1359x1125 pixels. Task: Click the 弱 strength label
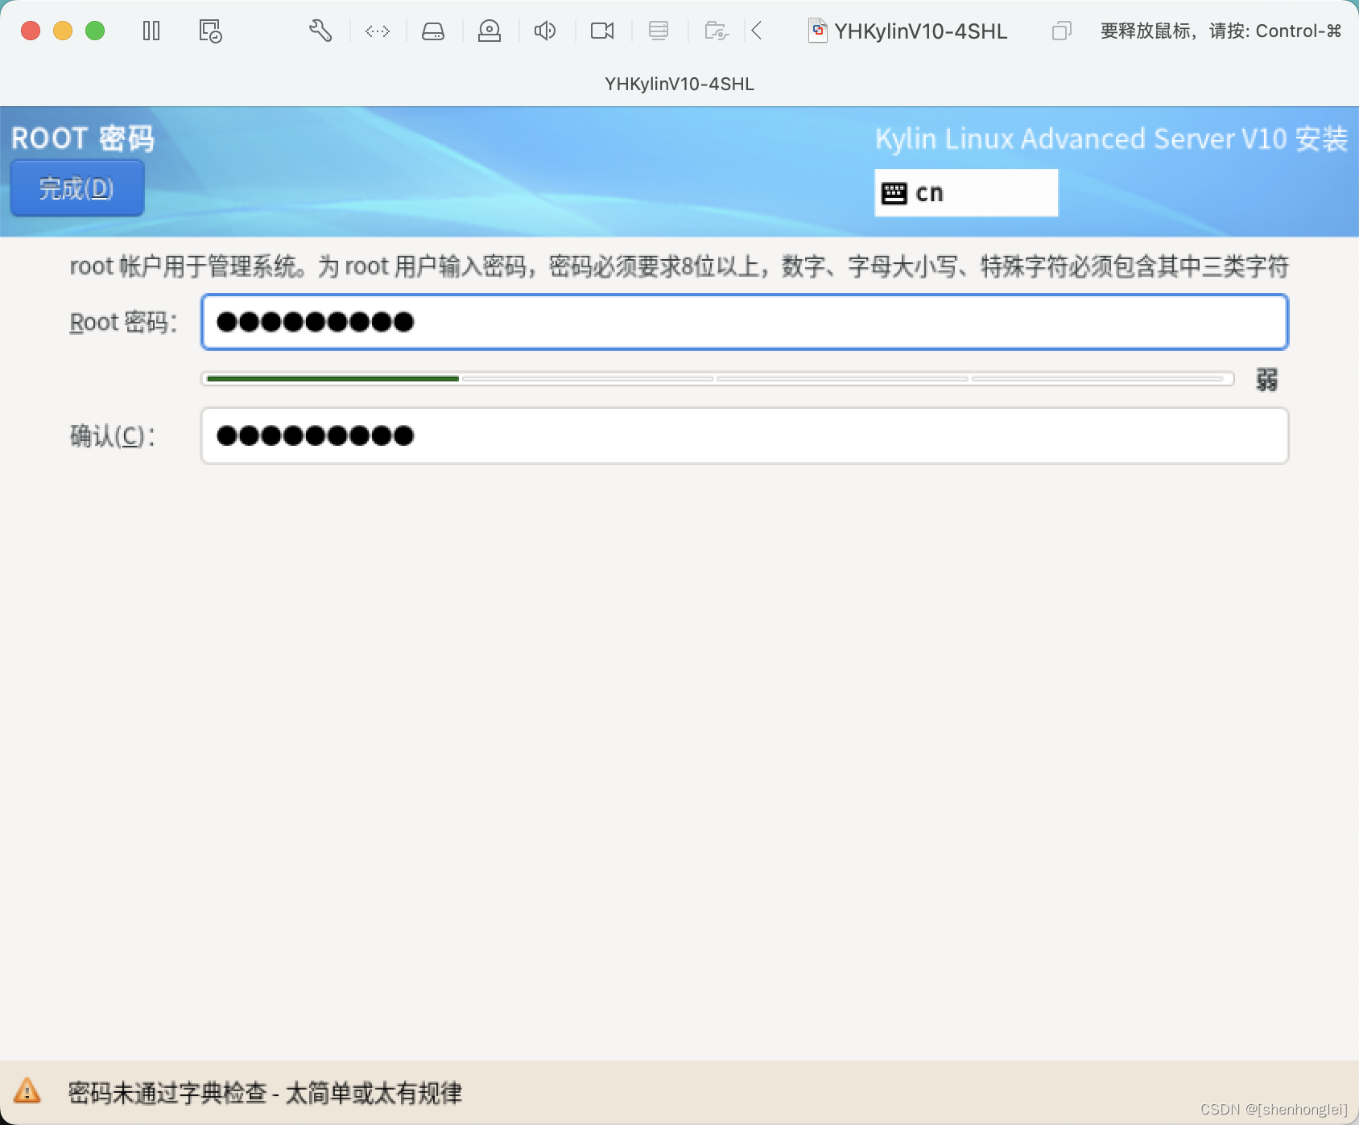[1267, 380]
